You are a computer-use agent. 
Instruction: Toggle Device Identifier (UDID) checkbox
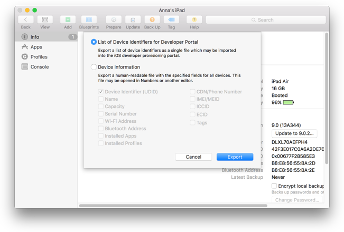pyautogui.click(x=101, y=92)
